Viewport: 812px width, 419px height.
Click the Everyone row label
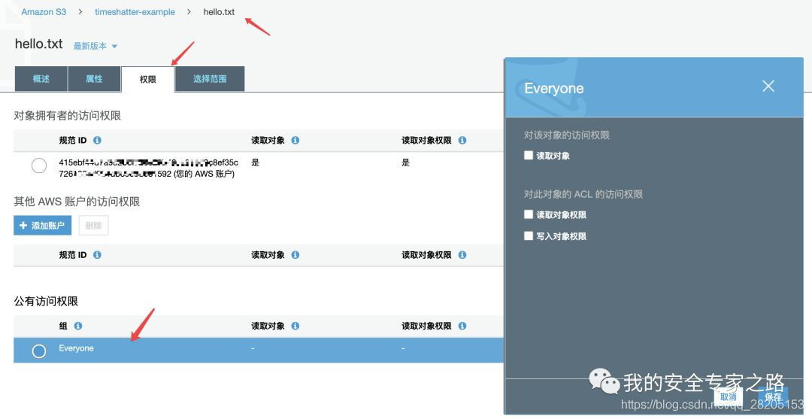(76, 348)
